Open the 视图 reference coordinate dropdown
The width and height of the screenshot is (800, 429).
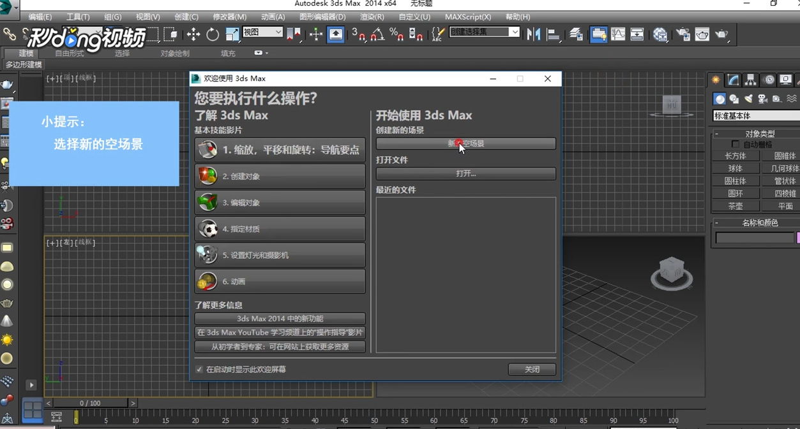tap(263, 32)
